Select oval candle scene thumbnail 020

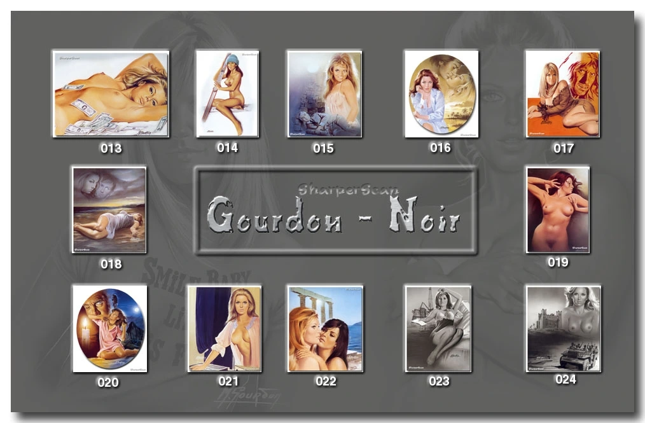tap(109, 328)
